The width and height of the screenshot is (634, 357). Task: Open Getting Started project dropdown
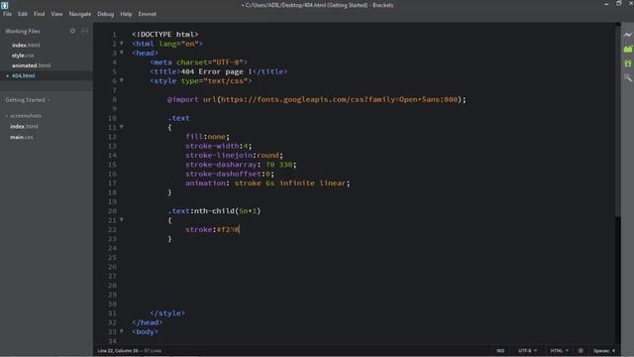pyautogui.click(x=28, y=99)
